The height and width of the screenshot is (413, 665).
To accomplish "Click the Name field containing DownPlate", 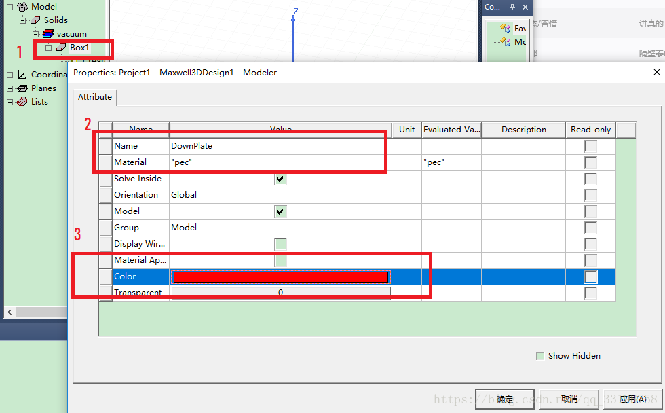I will 278,146.
